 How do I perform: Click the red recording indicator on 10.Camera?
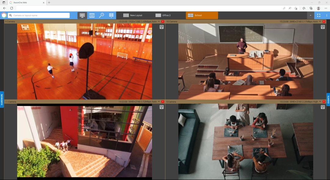point(324,21)
